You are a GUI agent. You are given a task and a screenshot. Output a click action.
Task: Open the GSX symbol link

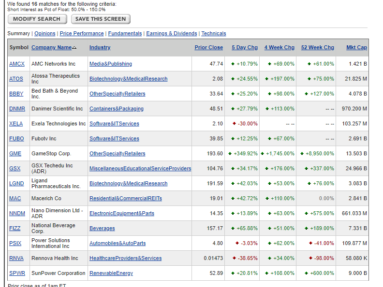pos(15,169)
